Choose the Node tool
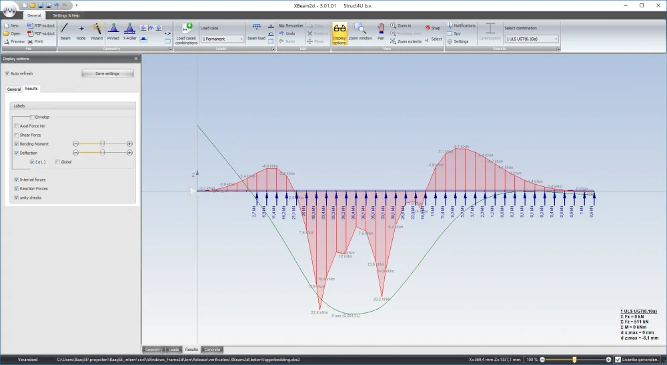The height and width of the screenshot is (365, 667). pyautogui.click(x=81, y=32)
